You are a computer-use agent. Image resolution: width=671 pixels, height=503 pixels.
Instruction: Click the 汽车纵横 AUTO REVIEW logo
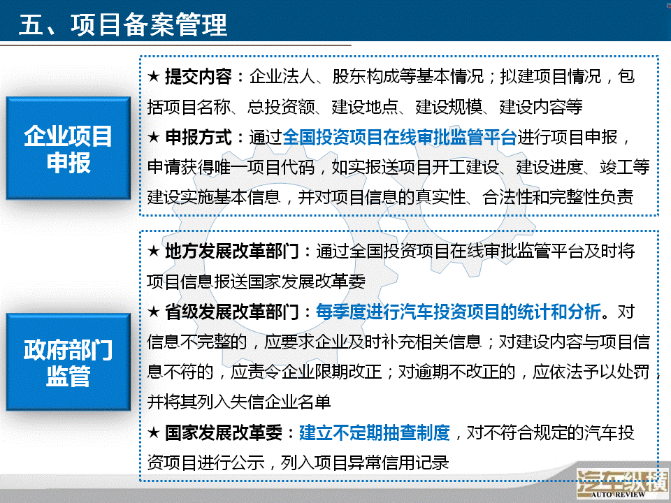pyautogui.click(x=622, y=483)
